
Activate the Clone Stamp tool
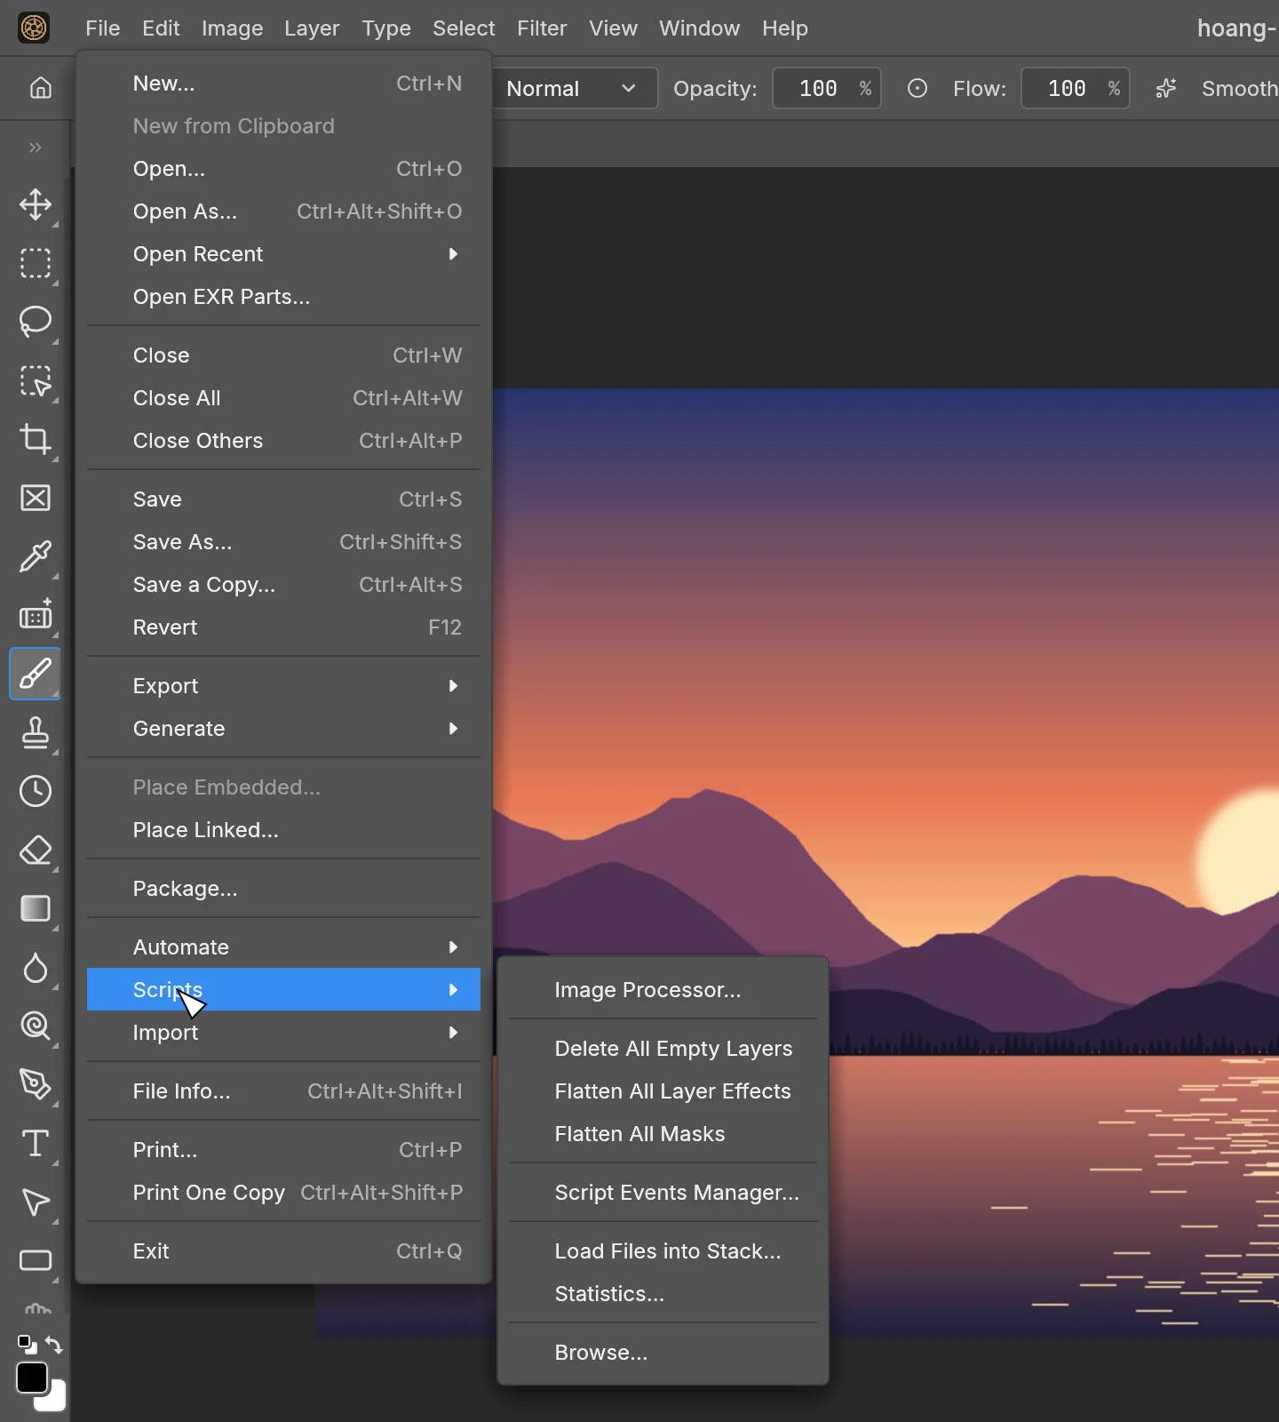(x=36, y=732)
